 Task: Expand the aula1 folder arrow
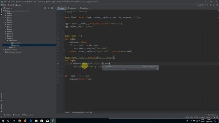(x=5, y=13)
